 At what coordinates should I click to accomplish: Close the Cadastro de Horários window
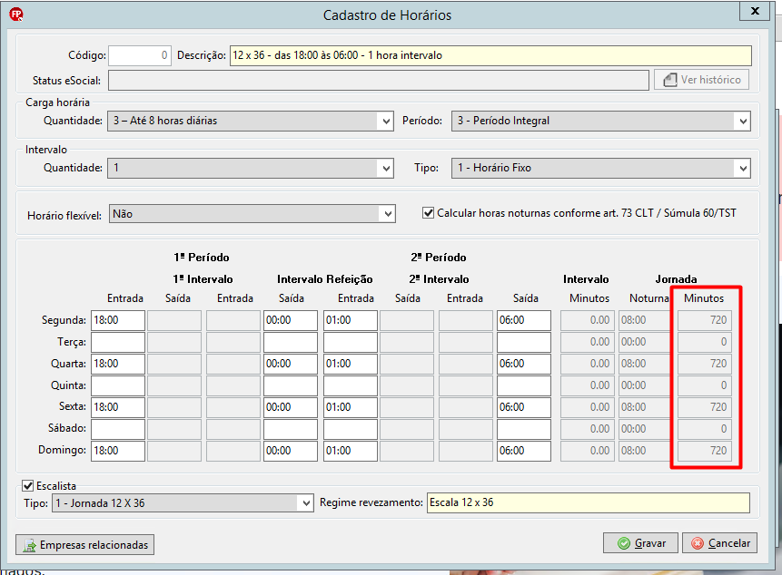[755, 11]
